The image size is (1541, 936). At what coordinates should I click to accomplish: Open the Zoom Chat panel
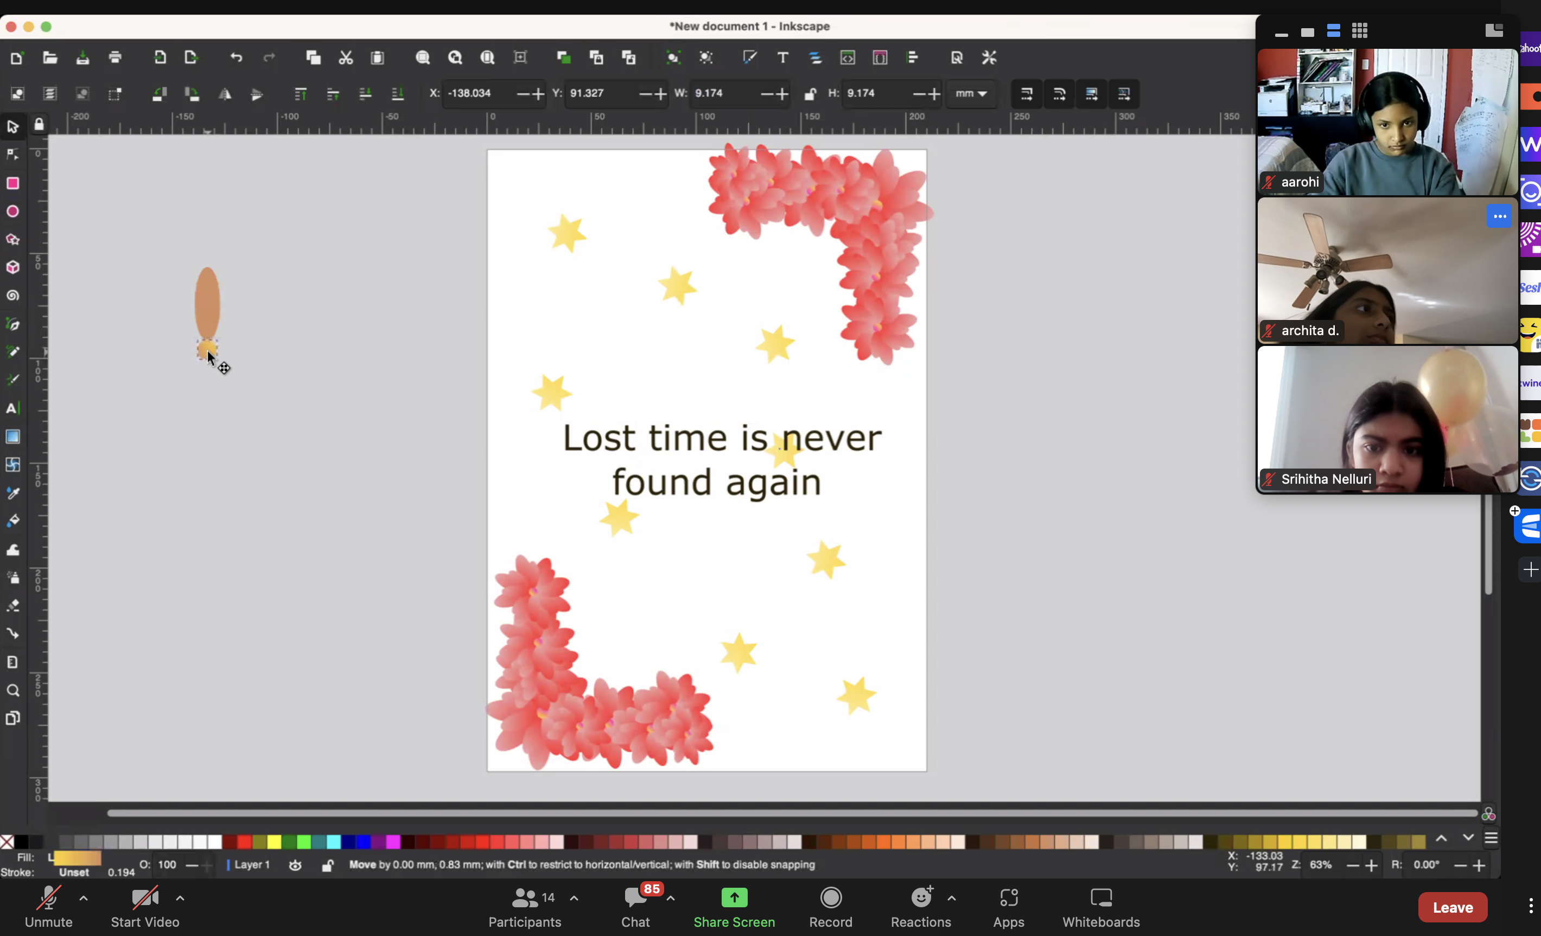pos(635,906)
